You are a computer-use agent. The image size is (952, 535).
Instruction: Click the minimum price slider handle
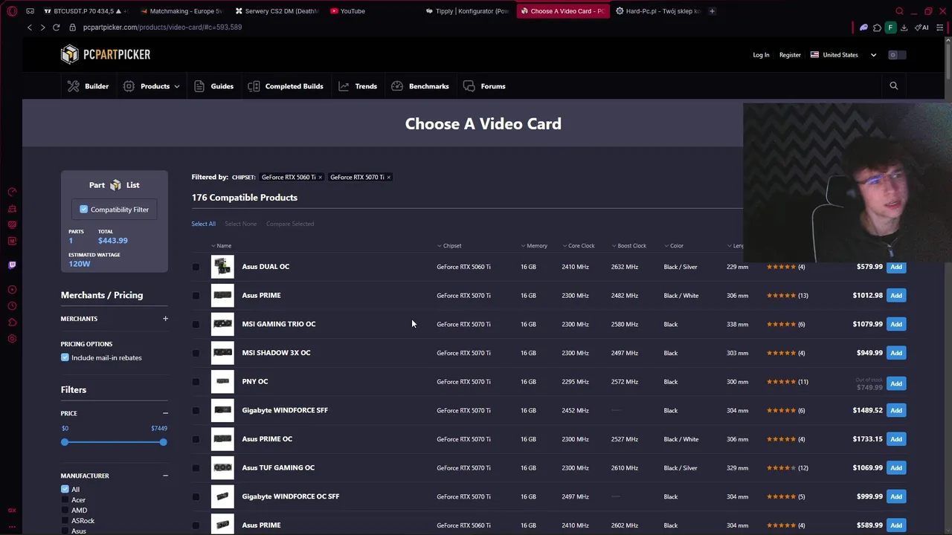tap(65, 442)
